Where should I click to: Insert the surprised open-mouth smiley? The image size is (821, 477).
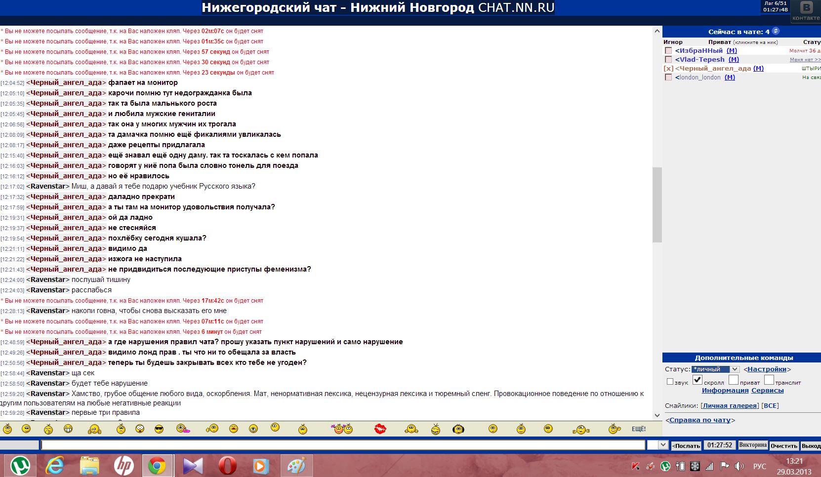point(140,429)
